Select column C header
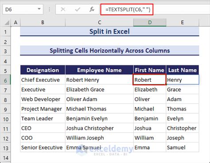Image resolution: width=210 pixels, height=163 pixels. tap(99, 23)
